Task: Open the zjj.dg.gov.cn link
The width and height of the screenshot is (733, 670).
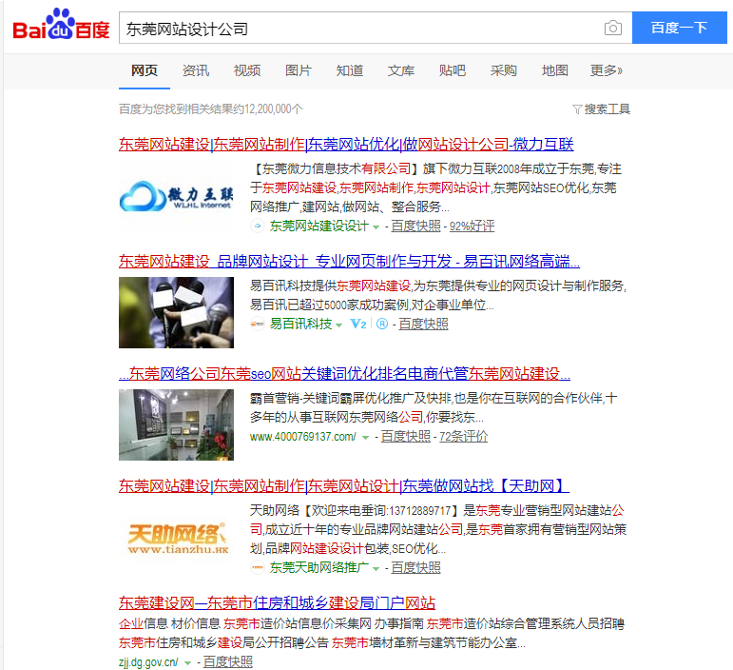Action: [x=148, y=662]
